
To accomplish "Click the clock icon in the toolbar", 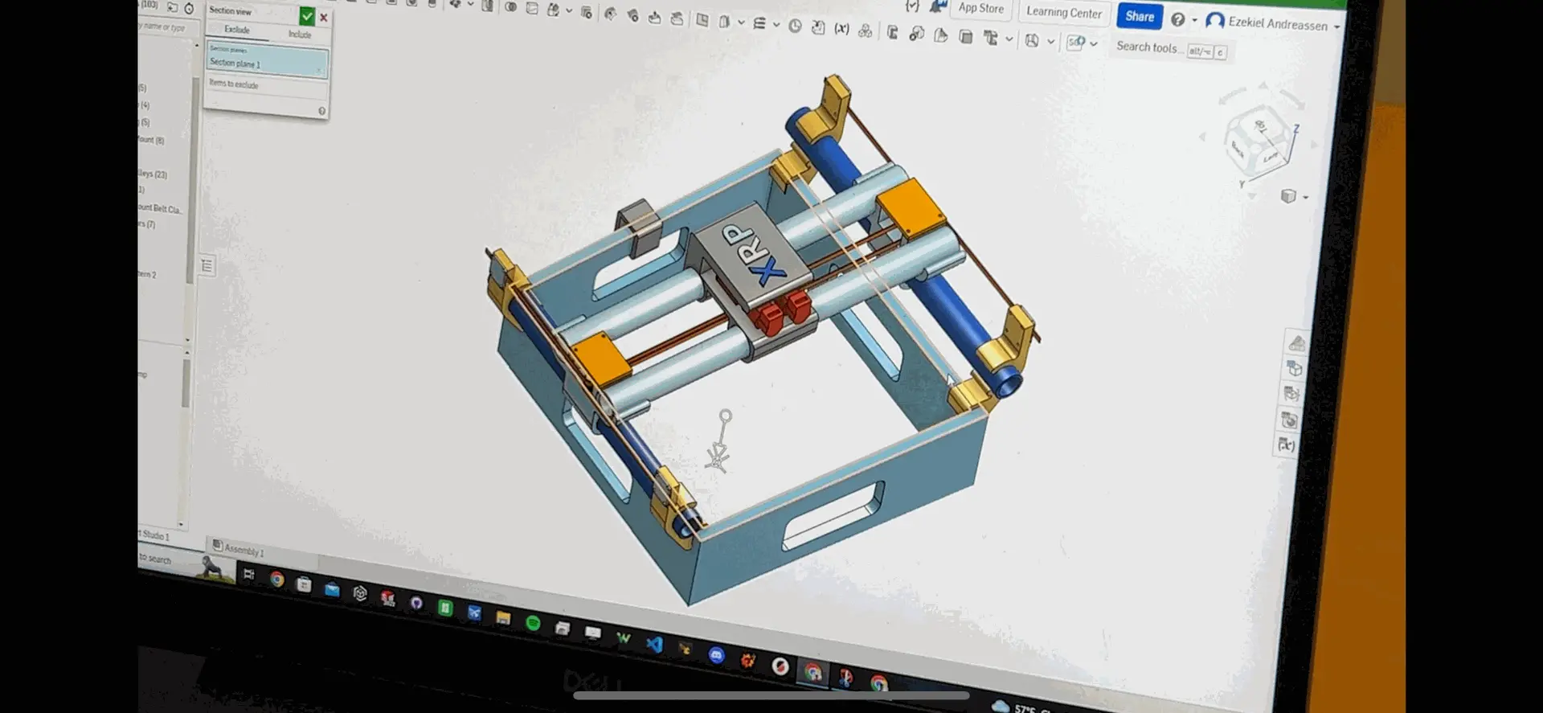I will coord(795,26).
